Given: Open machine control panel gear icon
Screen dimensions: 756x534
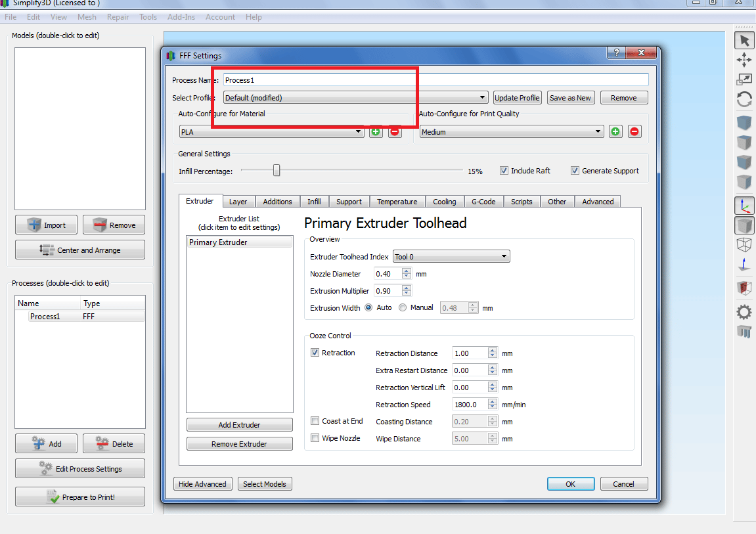Looking at the screenshot, I should [x=744, y=312].
